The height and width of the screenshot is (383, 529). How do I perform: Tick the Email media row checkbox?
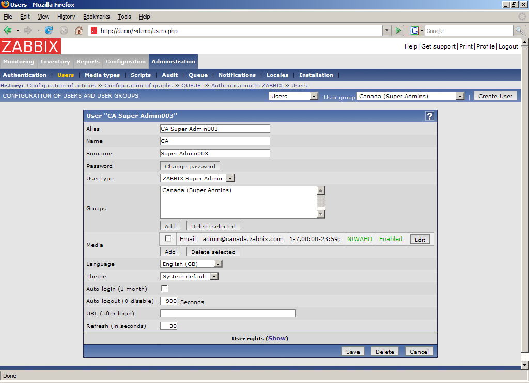click(168, 238)
